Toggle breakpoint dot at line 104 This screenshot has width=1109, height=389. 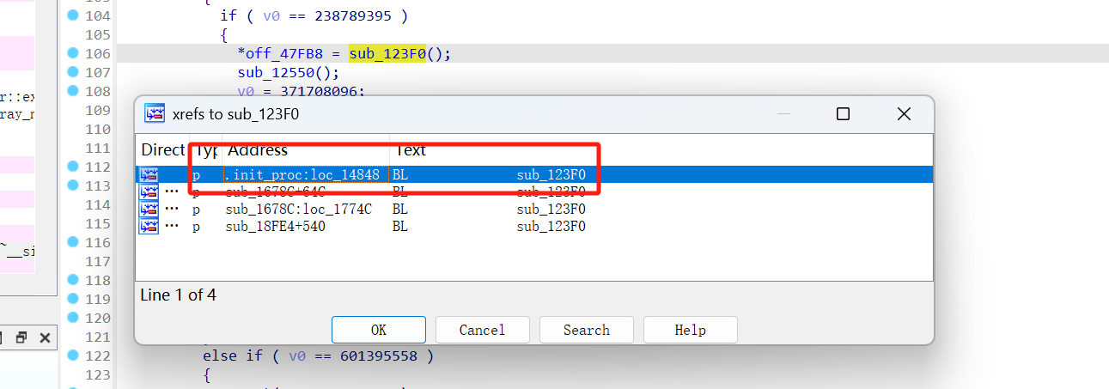pyautogui.click(x=72, y=15)
